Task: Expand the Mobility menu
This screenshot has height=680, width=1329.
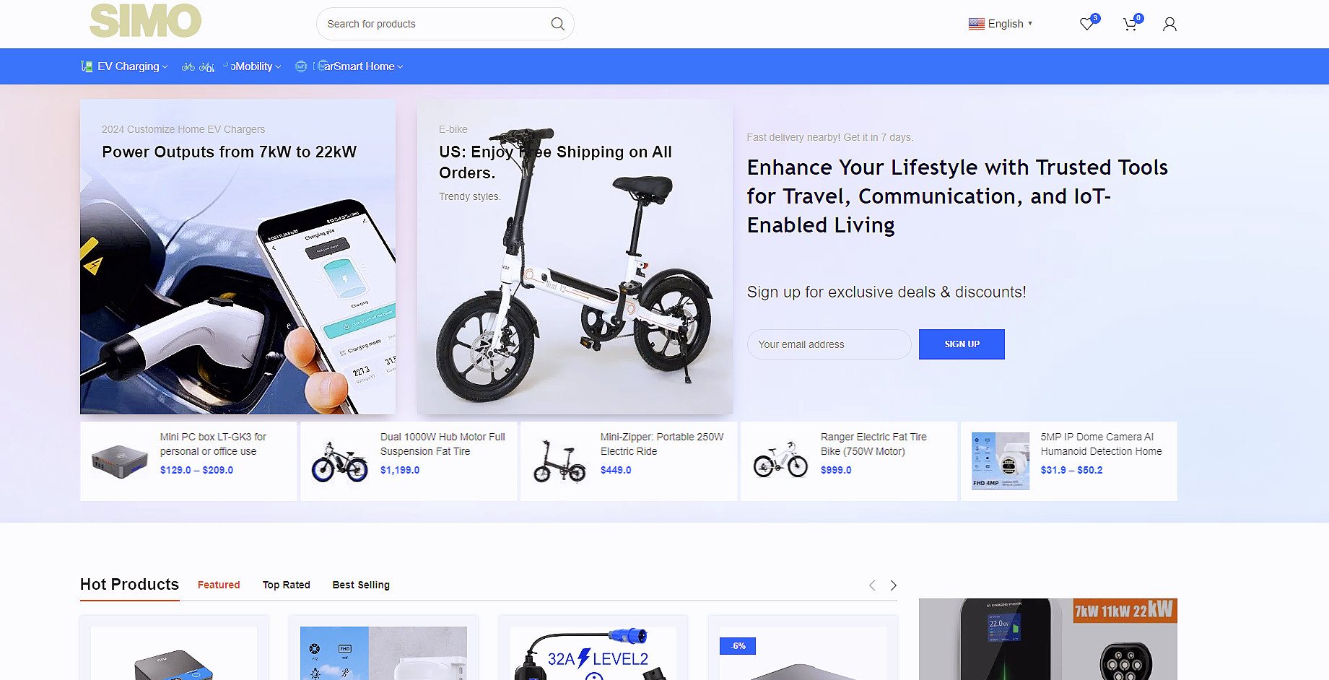Action: (256, 66)
